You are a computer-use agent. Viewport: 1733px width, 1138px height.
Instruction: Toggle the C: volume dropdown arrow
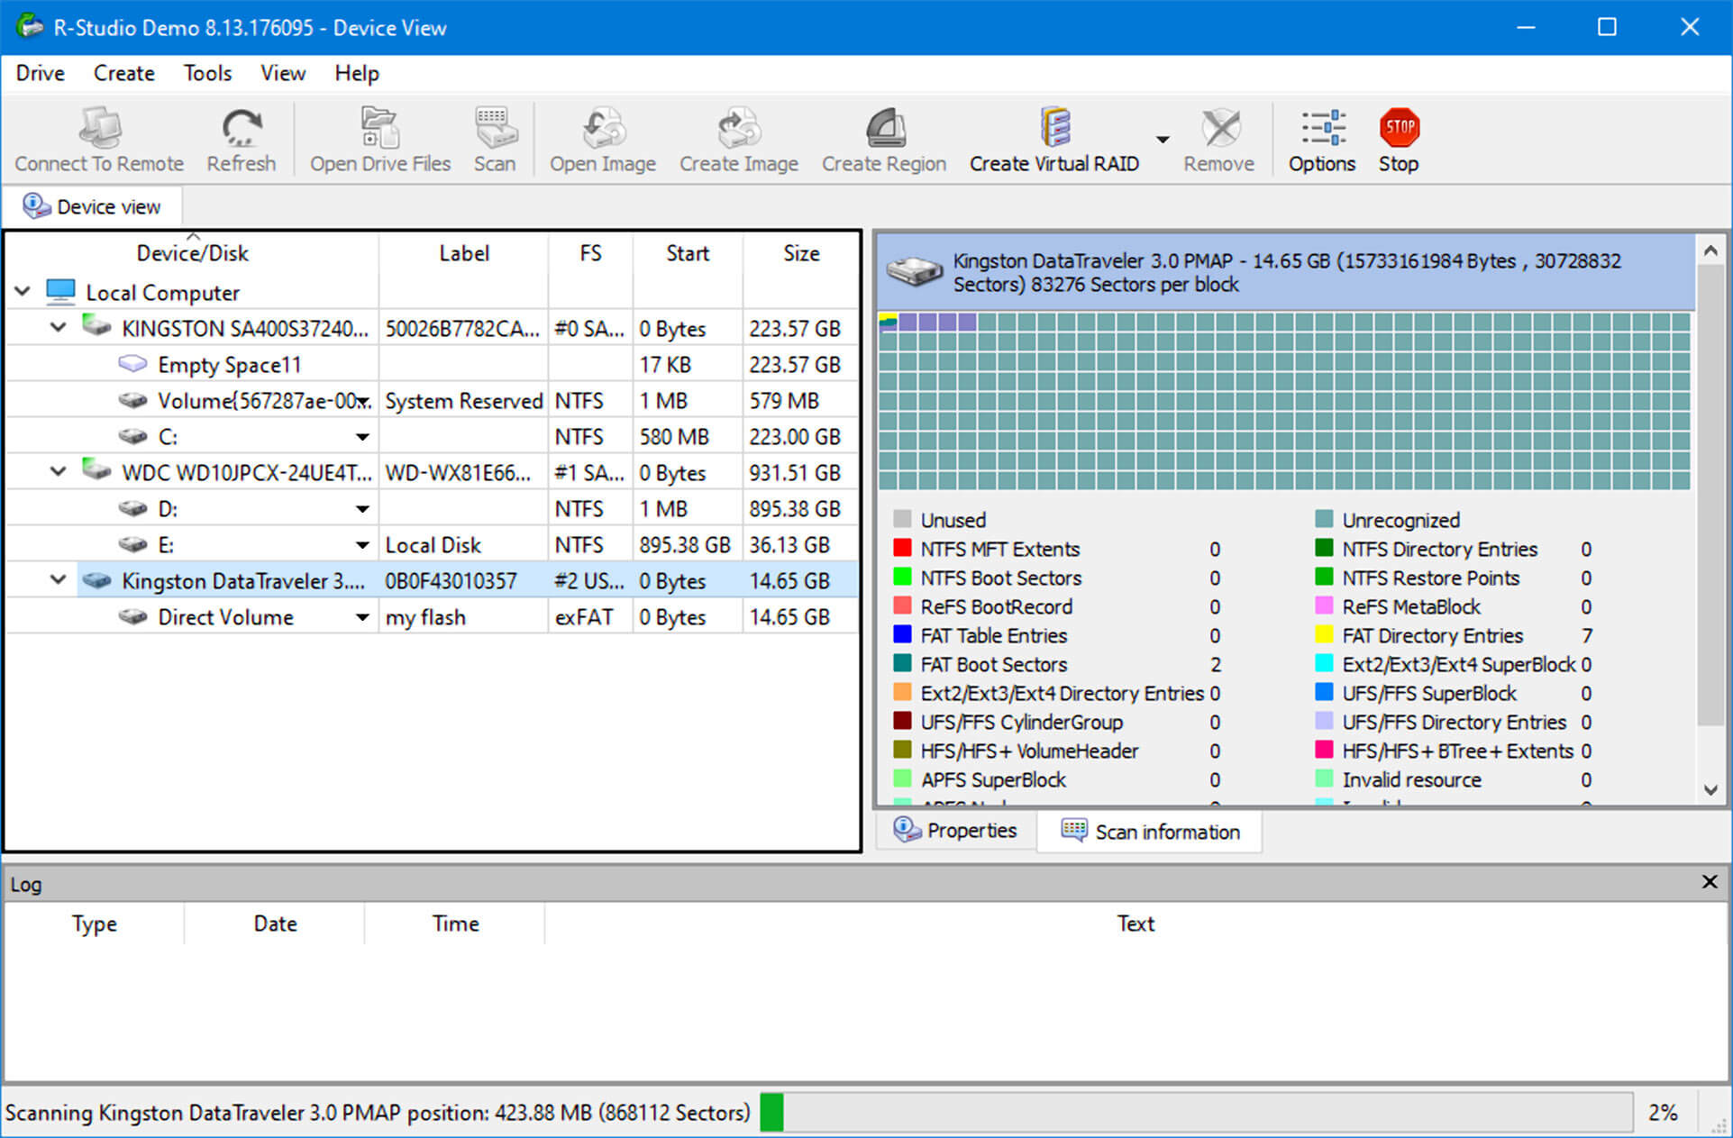[360, 435]
